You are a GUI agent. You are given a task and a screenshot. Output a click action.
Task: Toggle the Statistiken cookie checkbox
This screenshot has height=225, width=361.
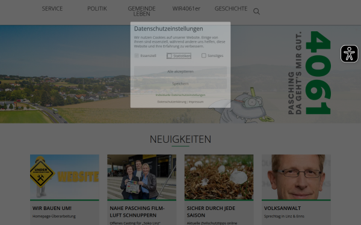coord(170,56)
